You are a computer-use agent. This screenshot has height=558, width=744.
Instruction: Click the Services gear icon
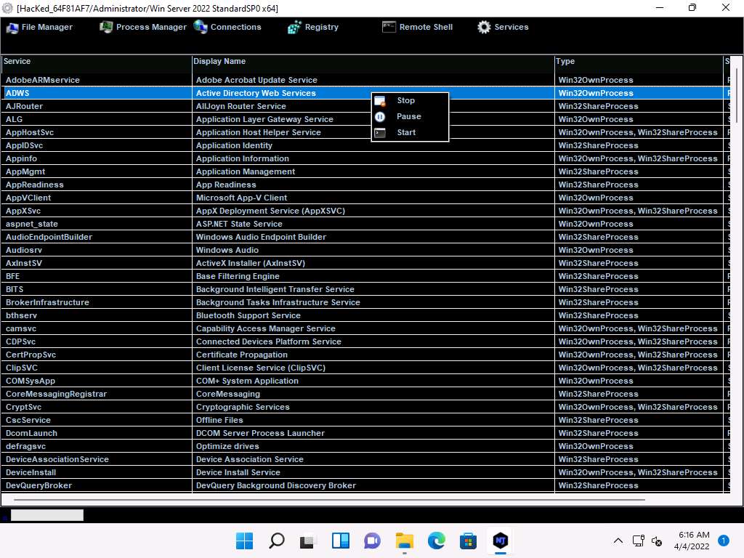click(x=484, y=27)
